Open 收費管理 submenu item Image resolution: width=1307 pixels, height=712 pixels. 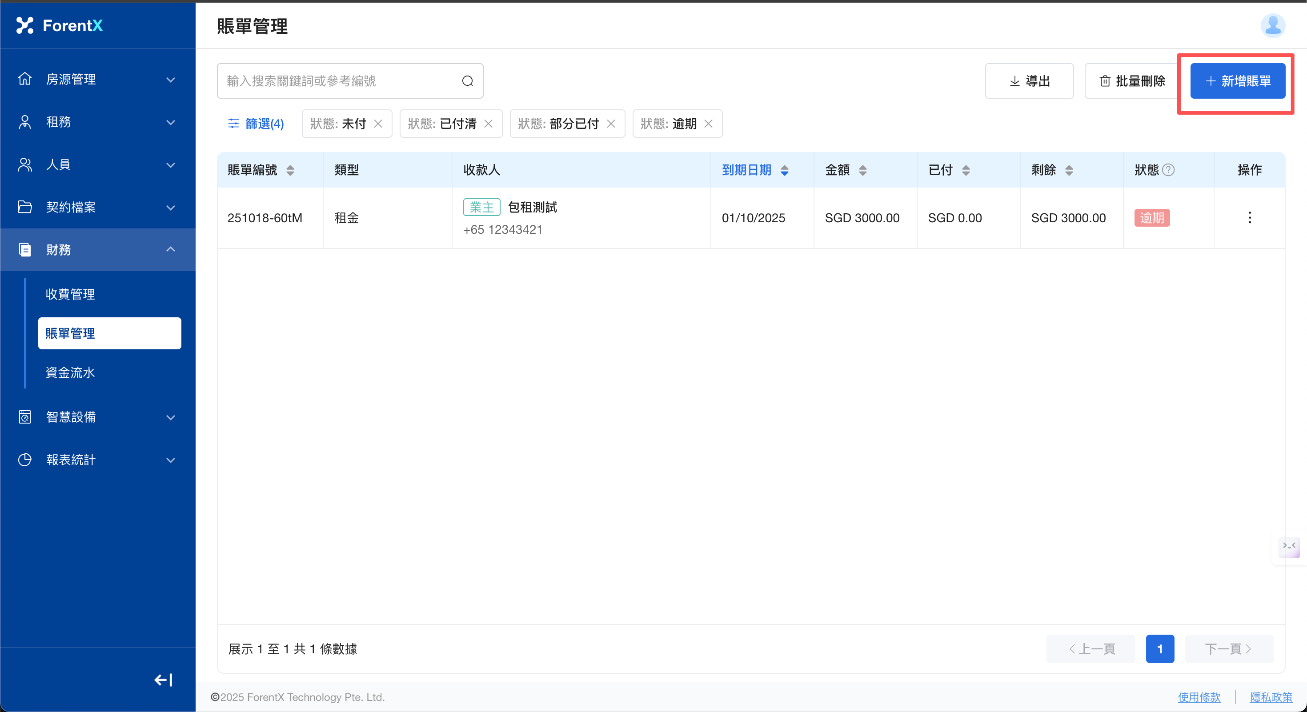(x=71, y=294)
